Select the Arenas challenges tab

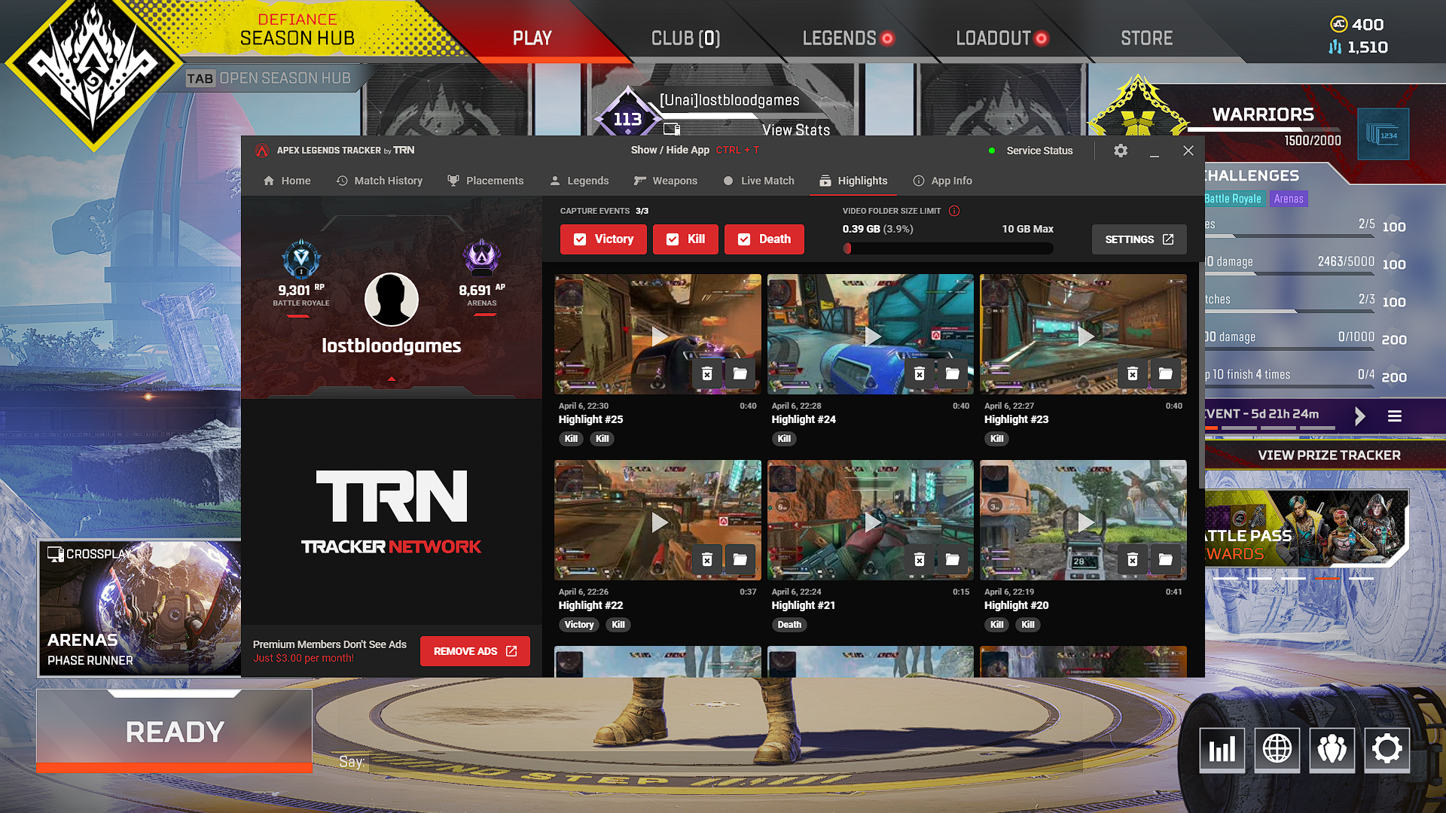click(x=1289, y=199)
